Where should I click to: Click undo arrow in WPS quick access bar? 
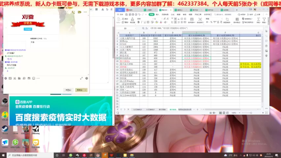(x=139, y=14)
